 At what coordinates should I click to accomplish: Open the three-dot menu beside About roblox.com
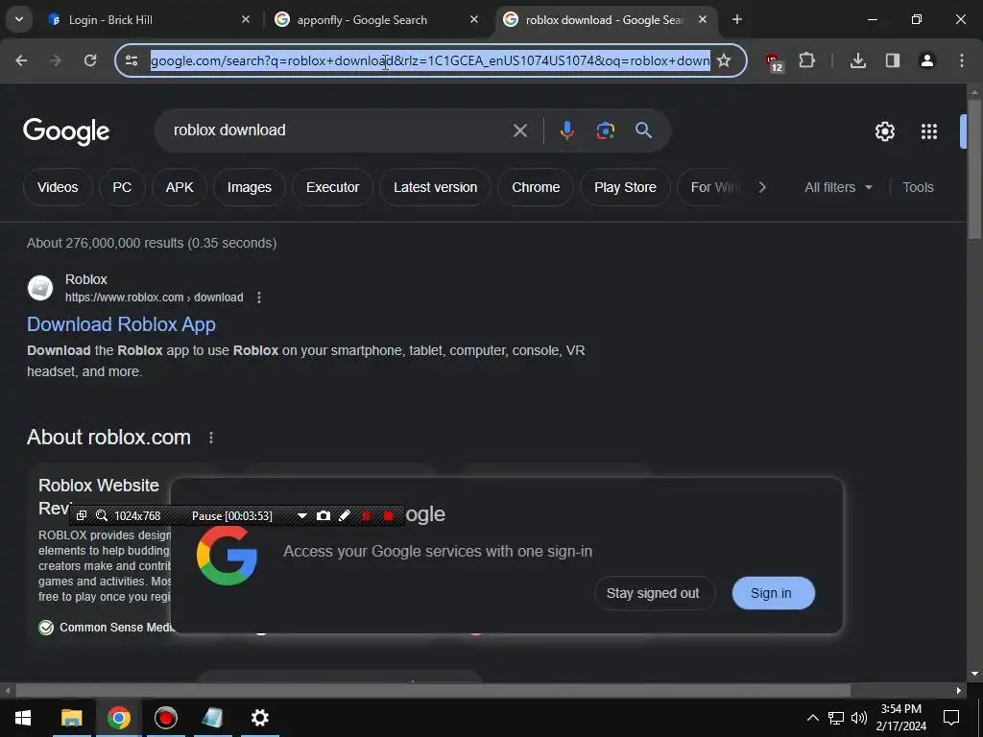210,438
